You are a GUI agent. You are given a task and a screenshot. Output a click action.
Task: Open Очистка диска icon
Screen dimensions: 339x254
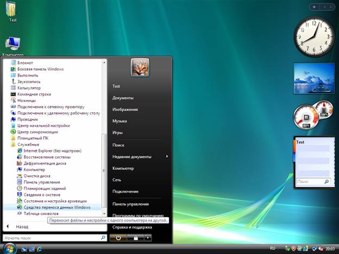tap(20, 176)
